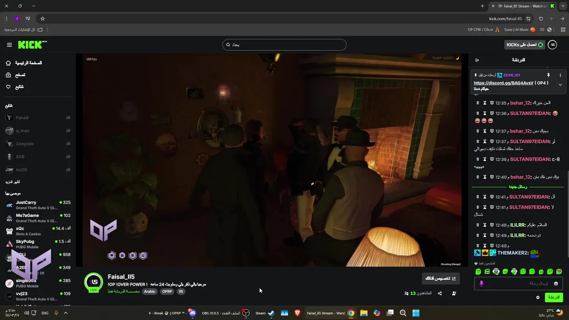
Task: Click username THEMAKER2 in chat
Action: 513,253
